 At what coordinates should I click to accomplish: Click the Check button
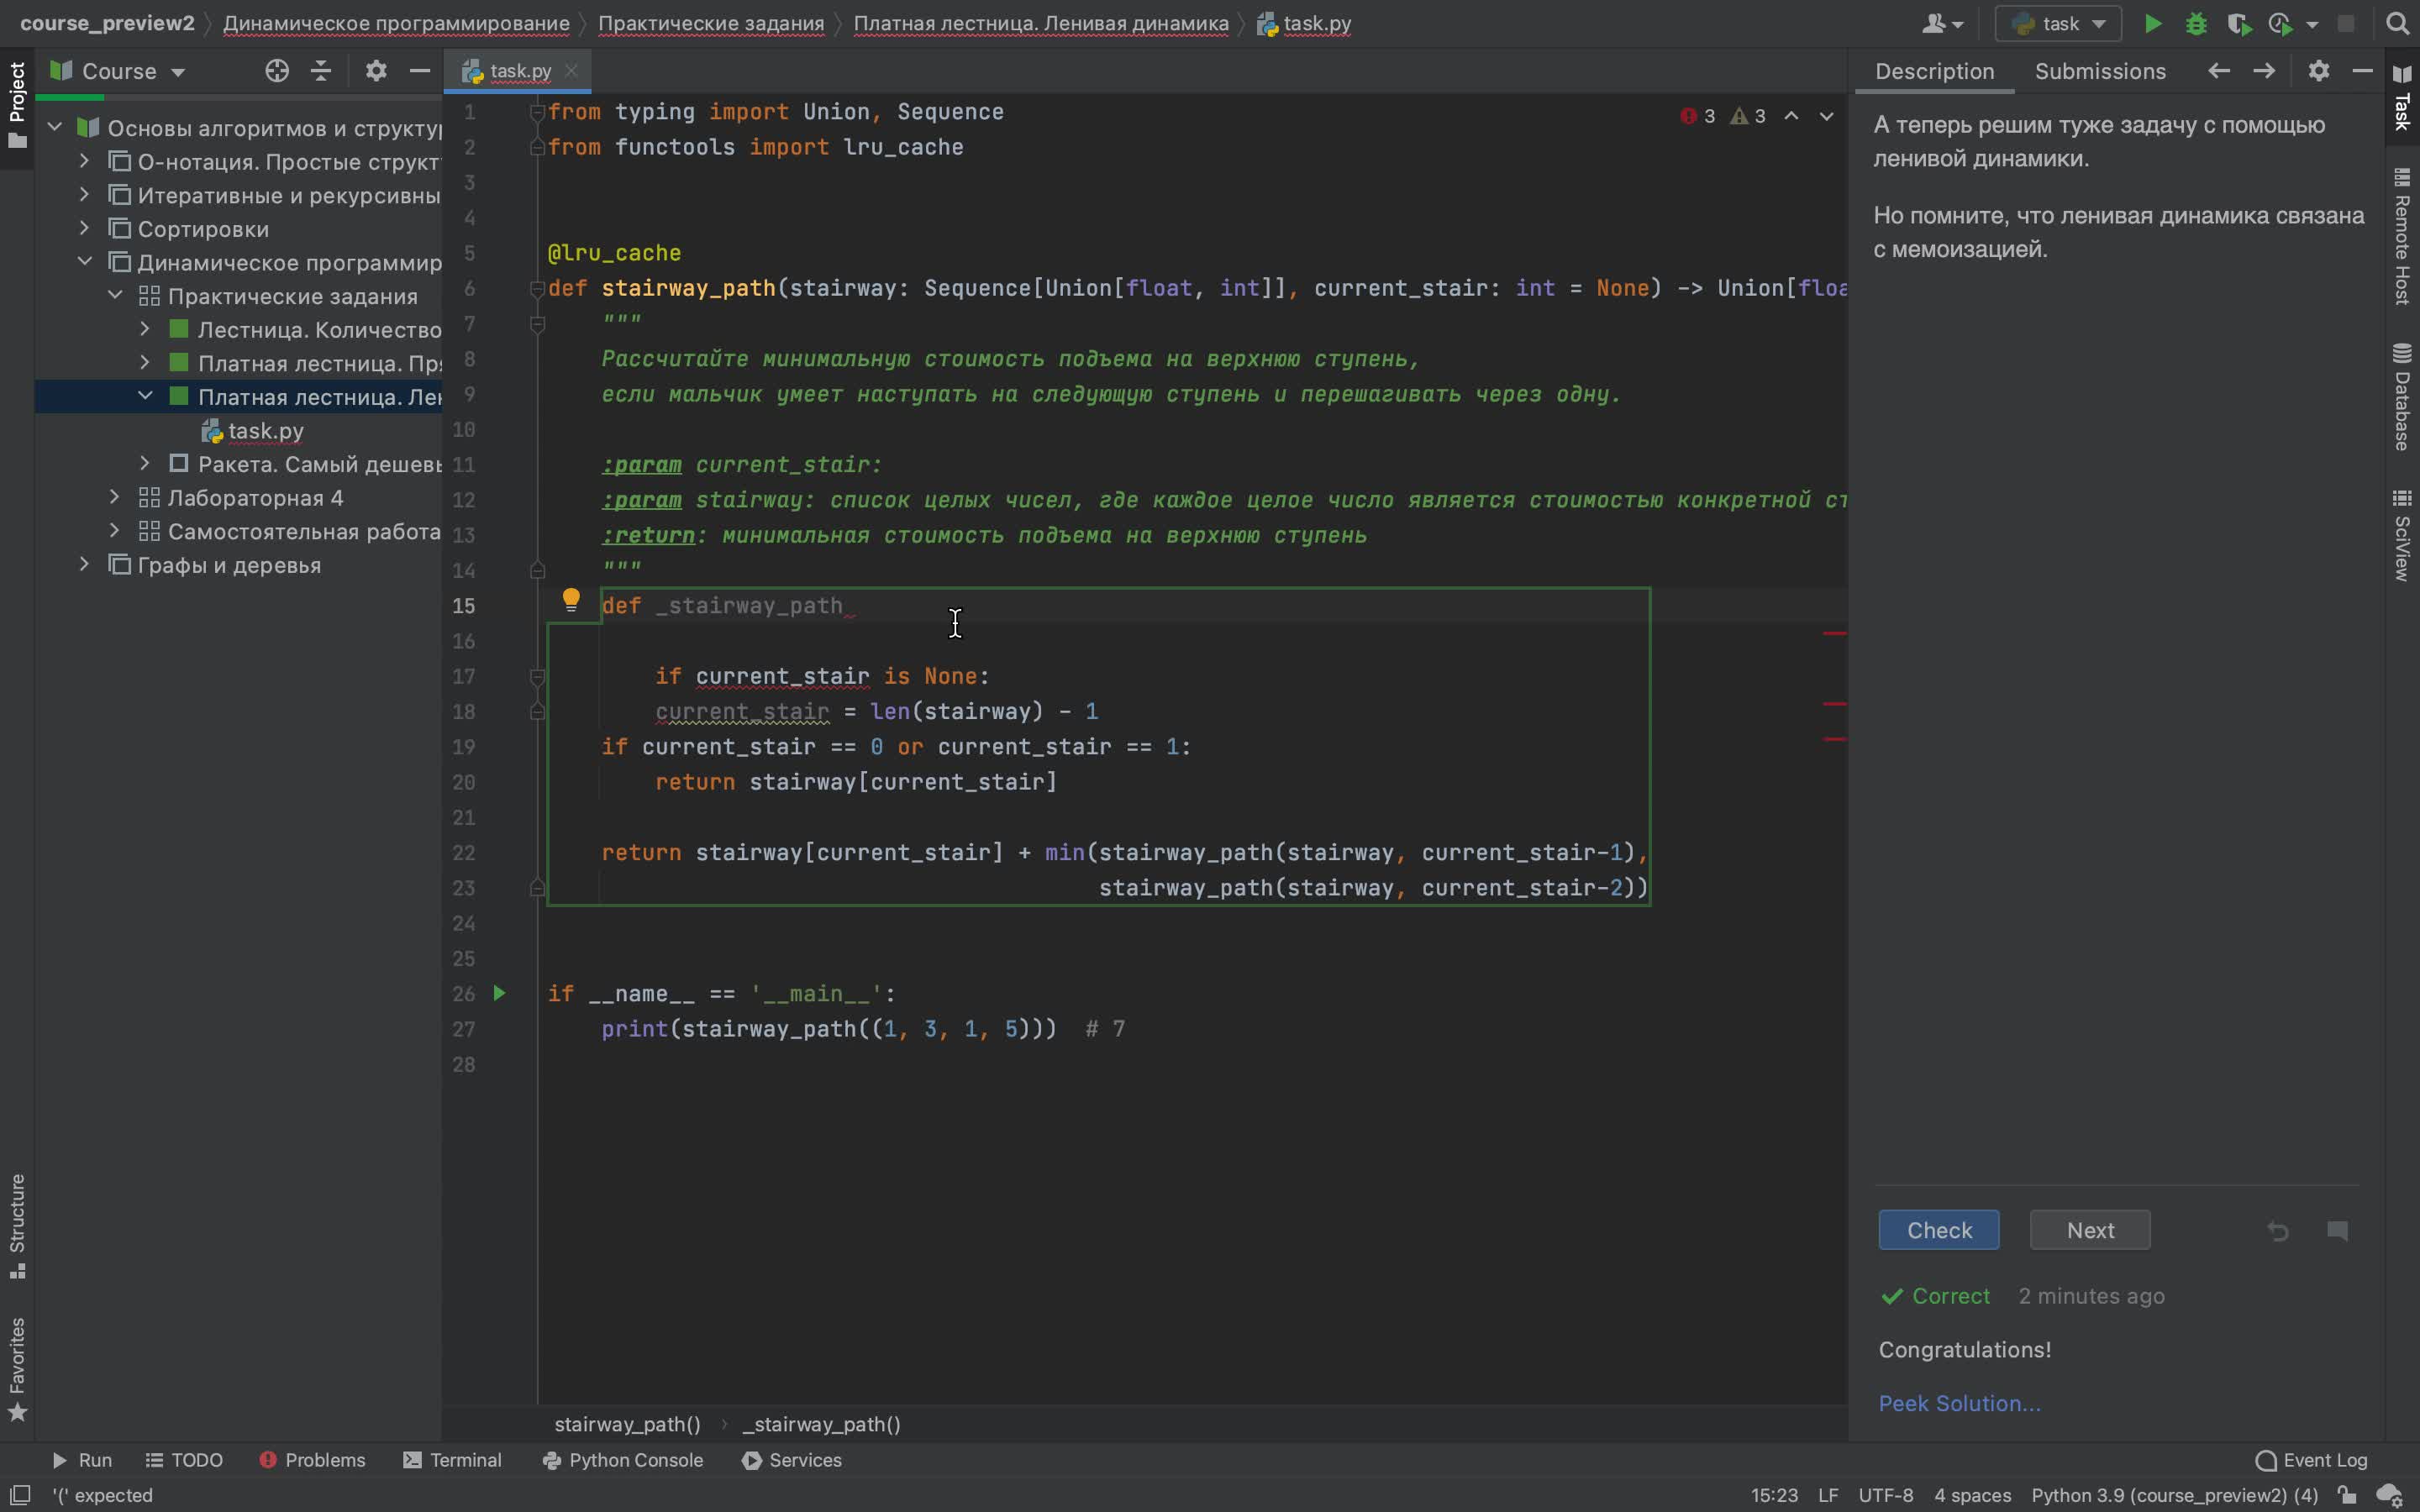[1938, 1230]
